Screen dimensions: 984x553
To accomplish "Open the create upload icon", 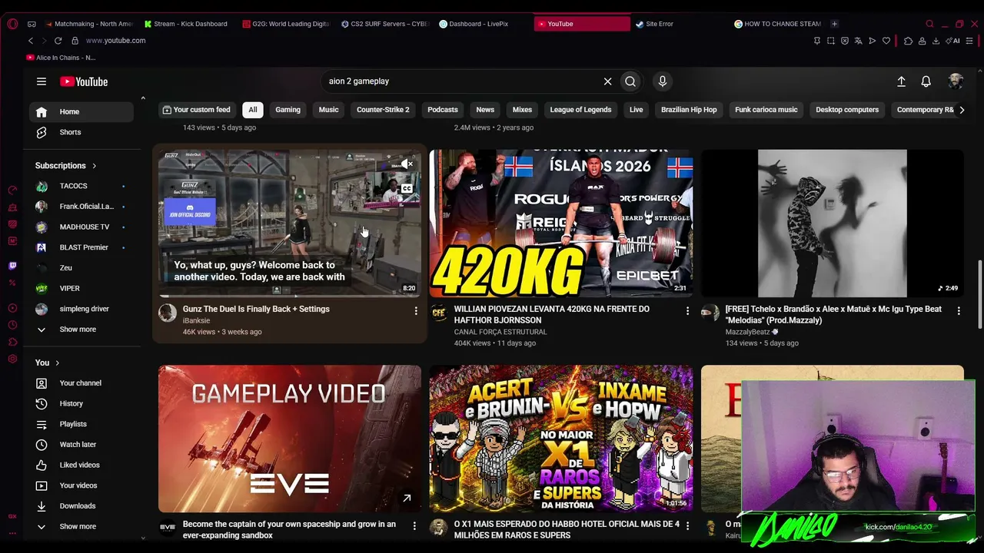I will point(901,81).
